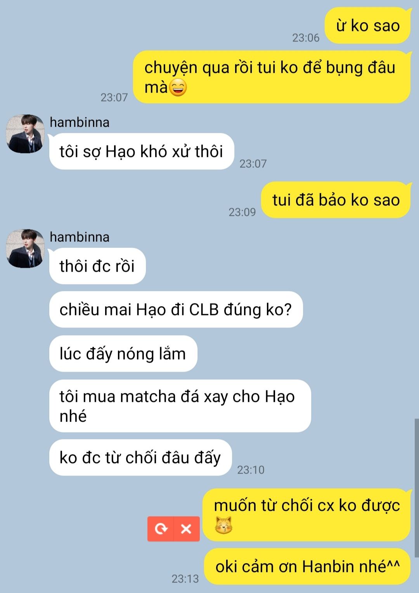Select the 'chiều mai Hạo đi CLB' message
The width and height of the screenshot is (419, 593).
[x=176, y=310]
